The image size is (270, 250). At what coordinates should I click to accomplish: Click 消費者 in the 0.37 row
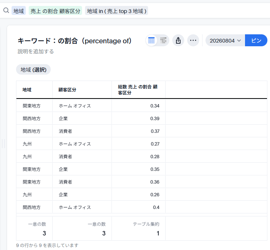point(65,131)
